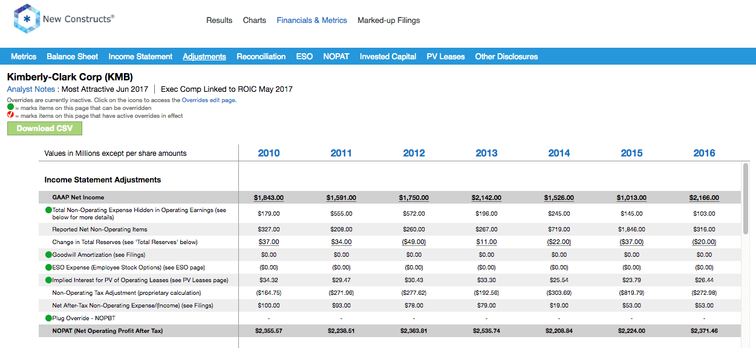Click GAAP Net Income value $1,843.00
The height and width of the screenshot is (348, 756).
[269, 198]
